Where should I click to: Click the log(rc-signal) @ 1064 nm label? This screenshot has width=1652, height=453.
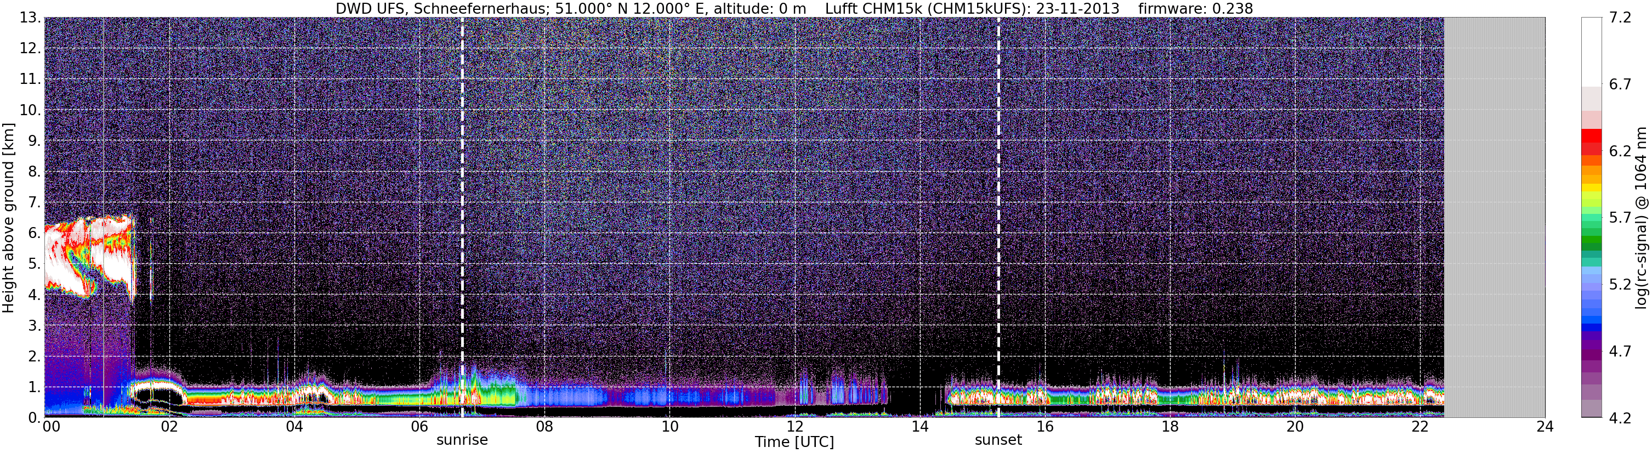[x=1642, y=218]
